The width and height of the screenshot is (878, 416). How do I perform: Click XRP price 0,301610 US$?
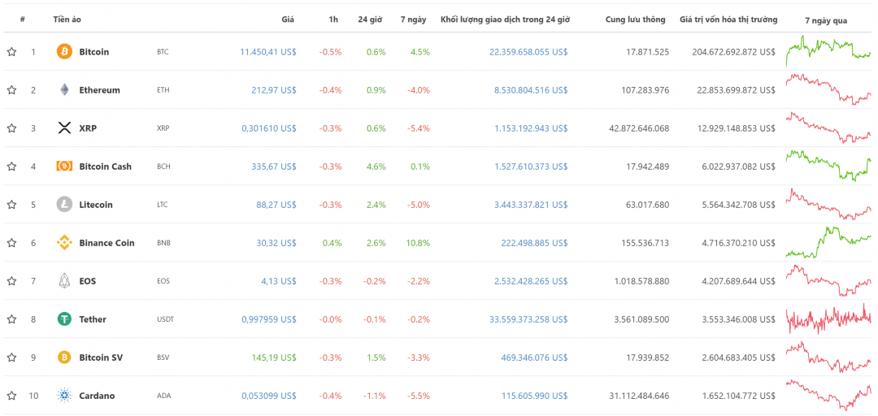[269, 128]
